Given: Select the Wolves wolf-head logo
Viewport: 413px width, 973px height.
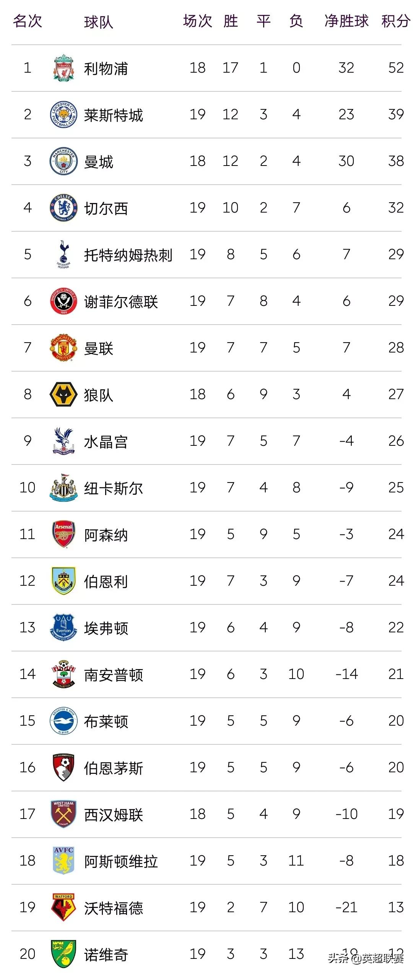Looking at the screenshot, I should point(63,395).
